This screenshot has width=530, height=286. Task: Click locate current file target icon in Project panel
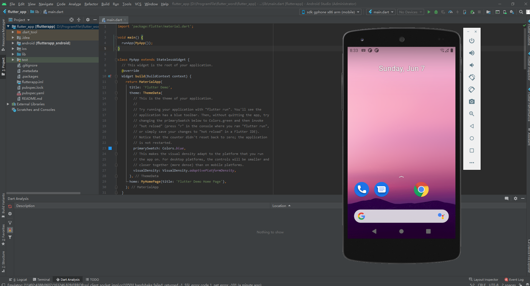click(72, 20)
